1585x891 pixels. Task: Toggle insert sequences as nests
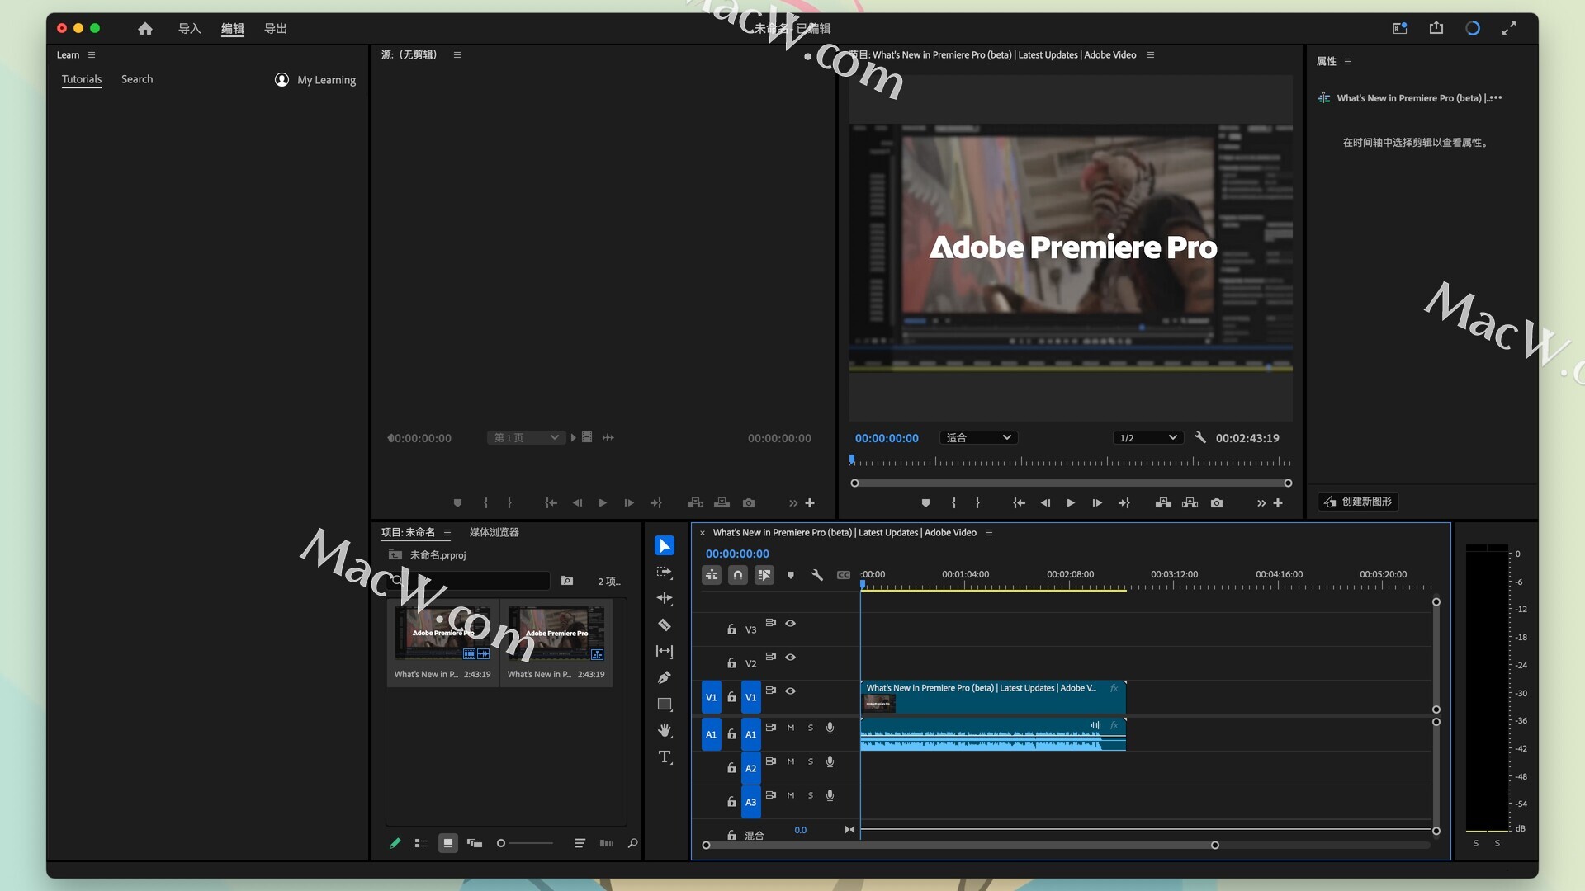tap(712, 575)
